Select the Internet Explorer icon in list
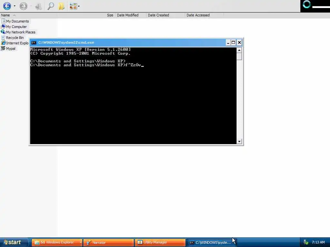The image size is (330, 247). pyautogui.click(x=3, y=43)
